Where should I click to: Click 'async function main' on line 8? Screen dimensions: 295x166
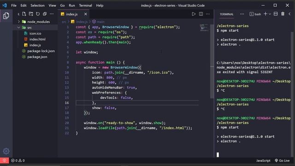(x=95, y=62)
